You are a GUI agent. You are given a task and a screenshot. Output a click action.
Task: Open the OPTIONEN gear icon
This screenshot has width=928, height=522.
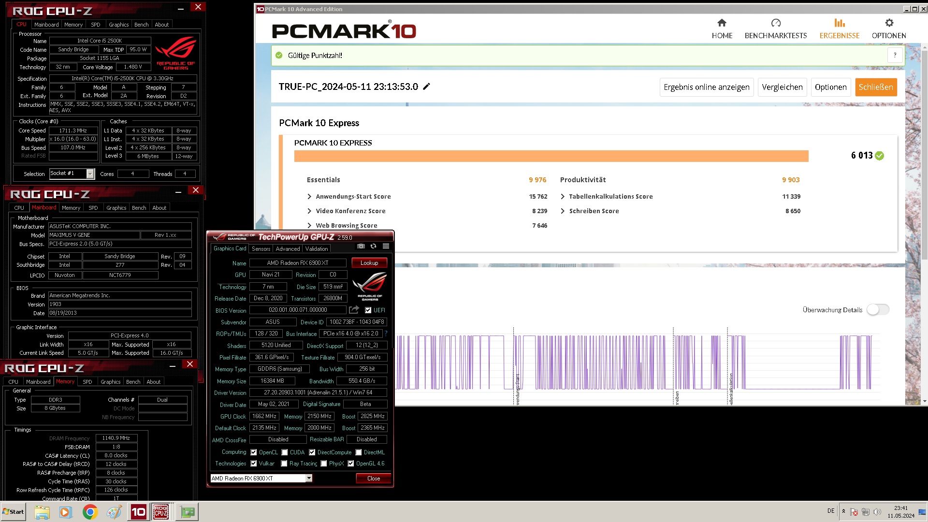click(x=889, y=23)
